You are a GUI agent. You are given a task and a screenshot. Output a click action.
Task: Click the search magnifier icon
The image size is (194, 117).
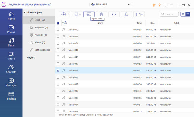tap(163, 14)
